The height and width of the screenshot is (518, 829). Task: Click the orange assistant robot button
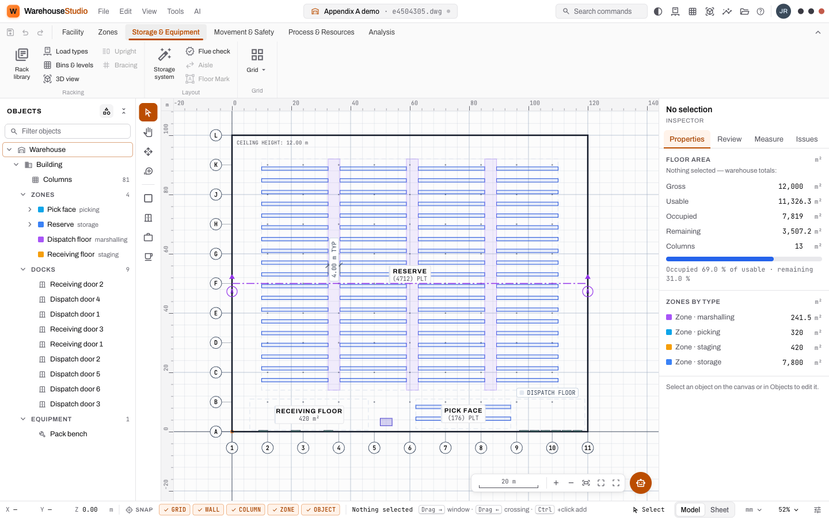pyautogui.click(x=641, y=483)
